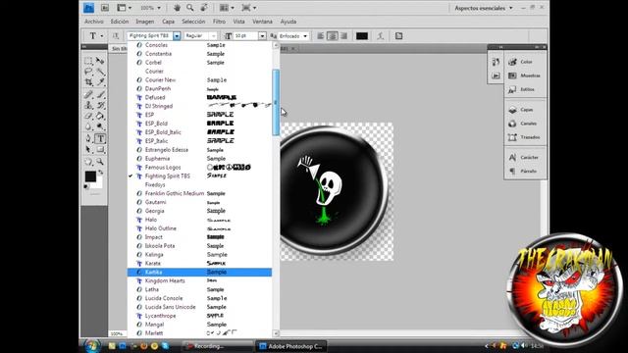Click the Zoom tool in application bar
628x353 pixels.
(190, 8)
